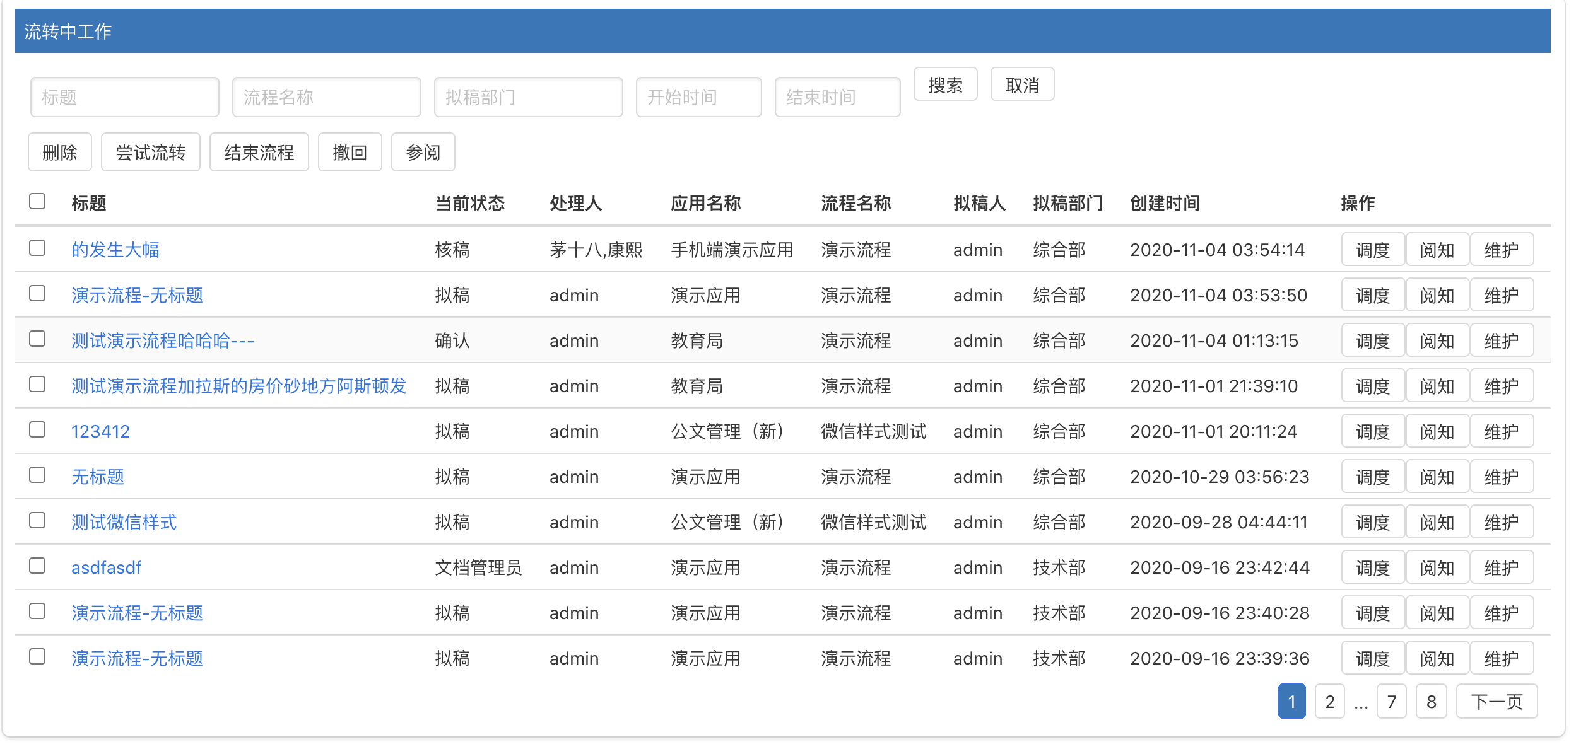Screen dimensions: 1576x749
Task: Click the 搜索 button
Action: [946, 84]
